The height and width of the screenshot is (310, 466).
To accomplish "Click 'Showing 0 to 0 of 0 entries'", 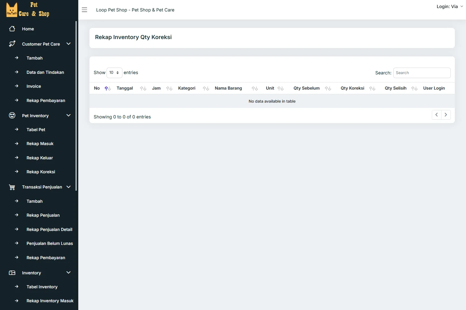I will [122, 117].
